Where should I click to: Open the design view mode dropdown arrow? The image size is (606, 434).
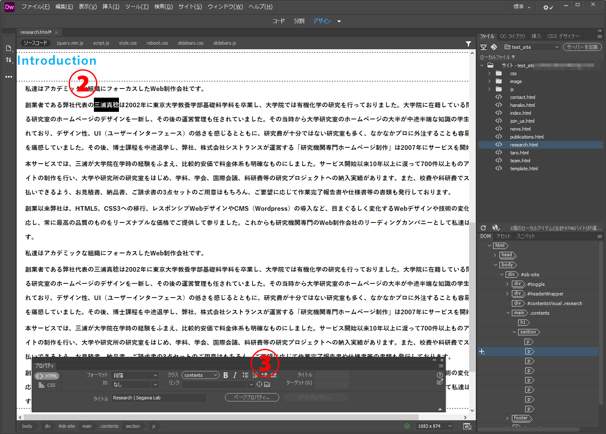pos(339,21)
